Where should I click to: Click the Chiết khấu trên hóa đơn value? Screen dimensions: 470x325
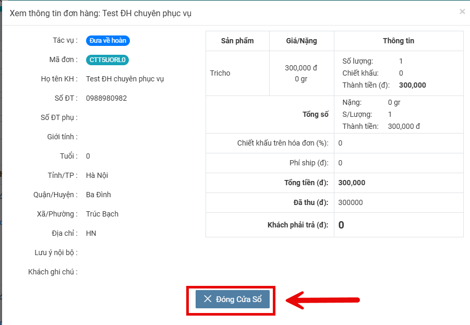tap(340, 143)
